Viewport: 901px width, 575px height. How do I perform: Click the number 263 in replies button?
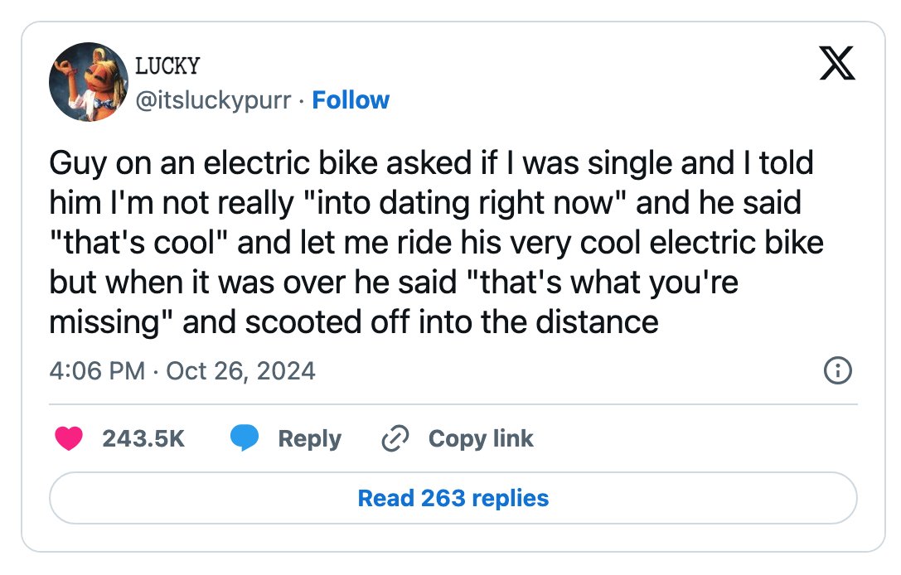[x=443, y=498]
